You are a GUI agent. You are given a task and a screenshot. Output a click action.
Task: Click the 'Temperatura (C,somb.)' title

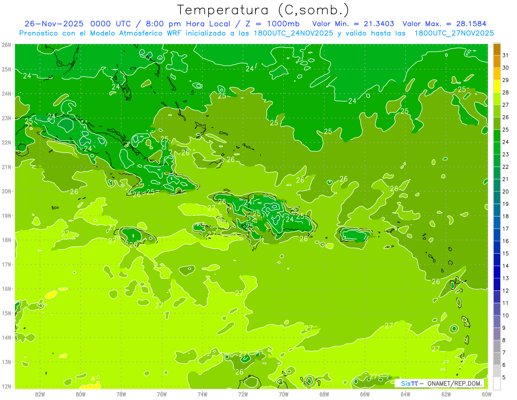263,10
